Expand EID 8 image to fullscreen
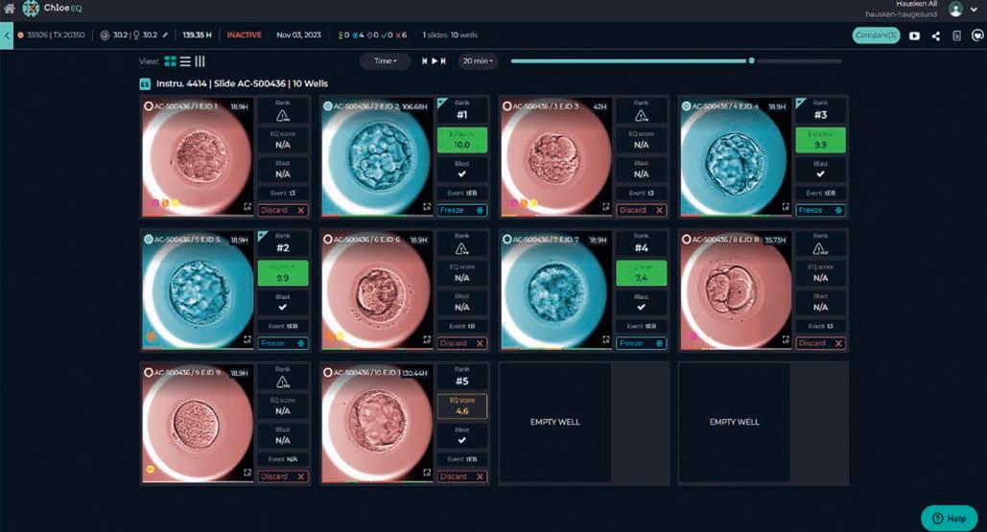 [786, 339]
